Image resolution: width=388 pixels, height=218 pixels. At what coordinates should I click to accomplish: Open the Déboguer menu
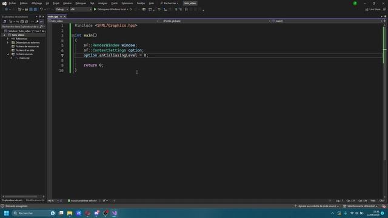(x=81, y=4)
